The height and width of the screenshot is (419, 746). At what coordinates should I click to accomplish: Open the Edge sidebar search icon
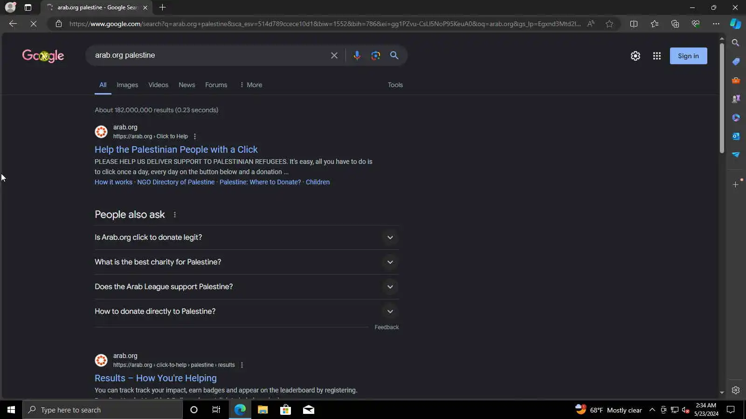pyautogui.click(x=736, y=43)
